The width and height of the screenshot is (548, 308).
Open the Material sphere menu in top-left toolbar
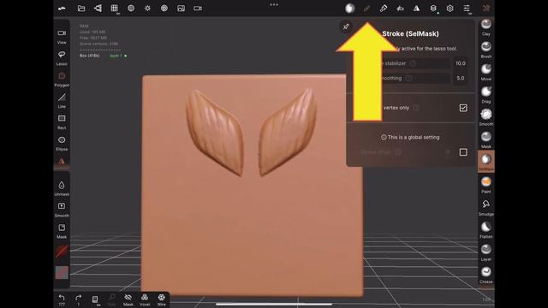(131, 9)
